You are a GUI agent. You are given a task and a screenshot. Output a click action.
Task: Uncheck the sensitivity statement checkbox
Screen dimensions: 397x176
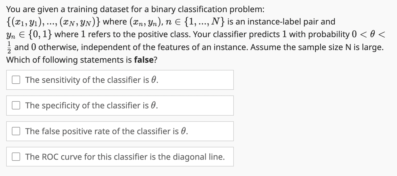pyautogui.click(x=16, y=80)
